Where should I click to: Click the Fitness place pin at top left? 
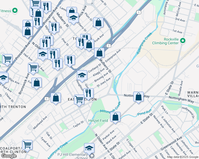(15, 11)
